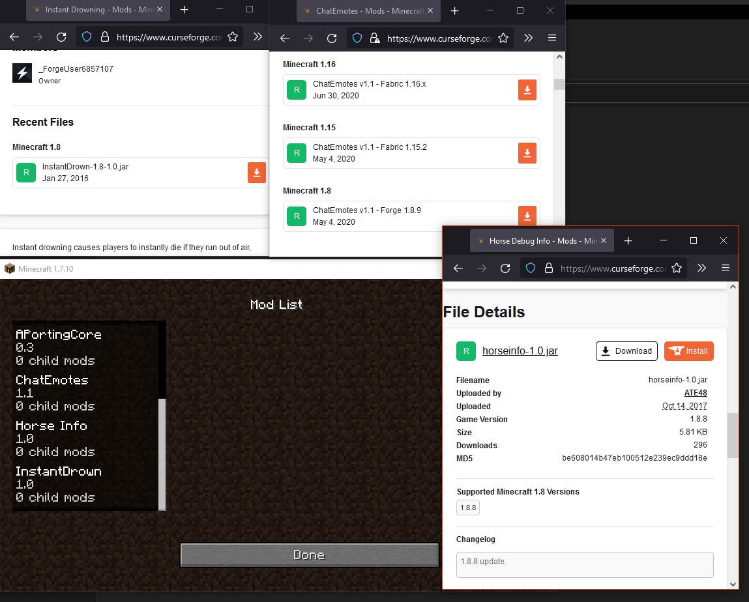The height and width of the screenshot is (602, 749).
Task: Reload the Horse Debug Info page
Action: [505, 268]
